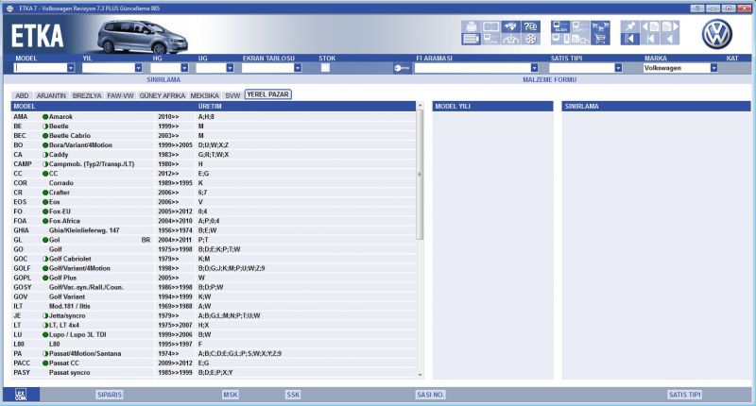Screen dimensions: 756x406
Task: Click the printer icon in top toolbar
Action: tap(471, 26)
